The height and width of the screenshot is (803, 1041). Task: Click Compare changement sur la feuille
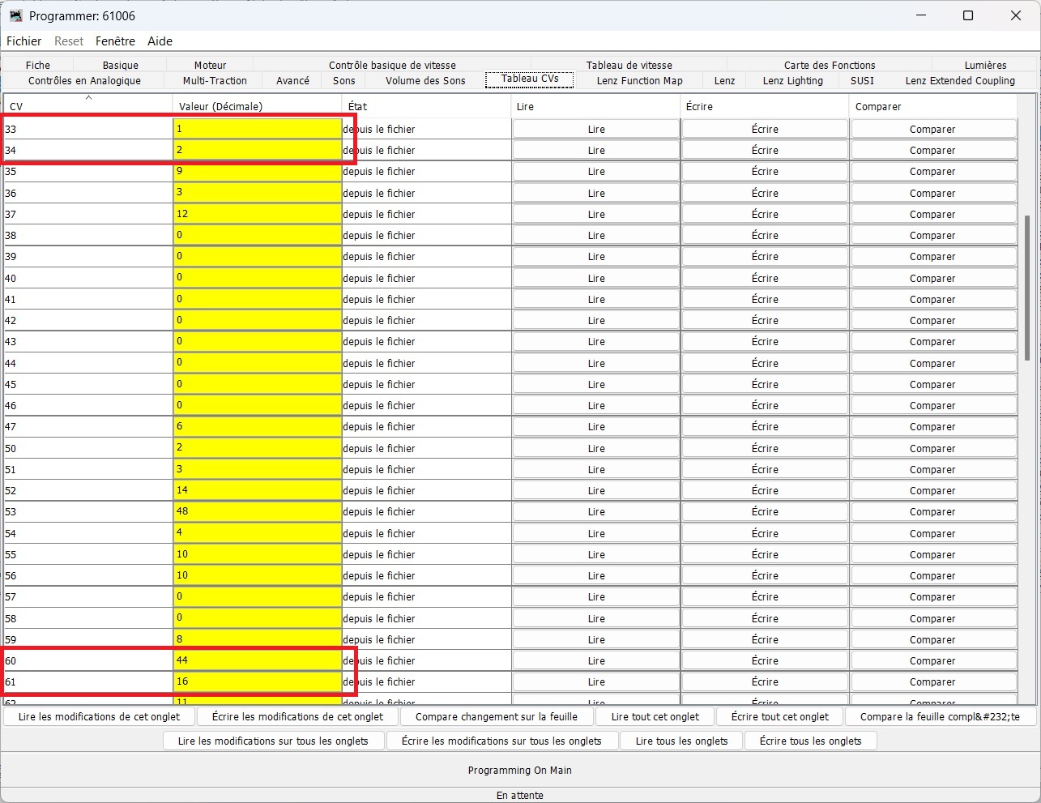click(497, 716)
